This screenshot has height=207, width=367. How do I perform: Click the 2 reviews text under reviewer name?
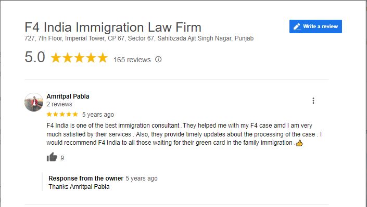coord(59,104)
